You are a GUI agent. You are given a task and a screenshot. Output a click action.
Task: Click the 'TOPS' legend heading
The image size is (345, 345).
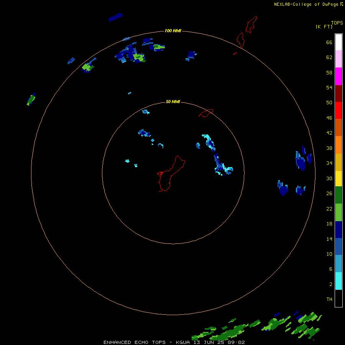(x=337, y=23)
